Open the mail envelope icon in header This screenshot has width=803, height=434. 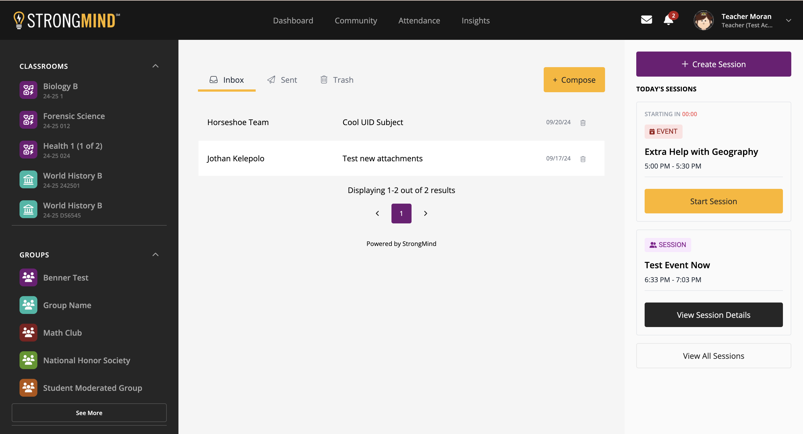point(646,20)
